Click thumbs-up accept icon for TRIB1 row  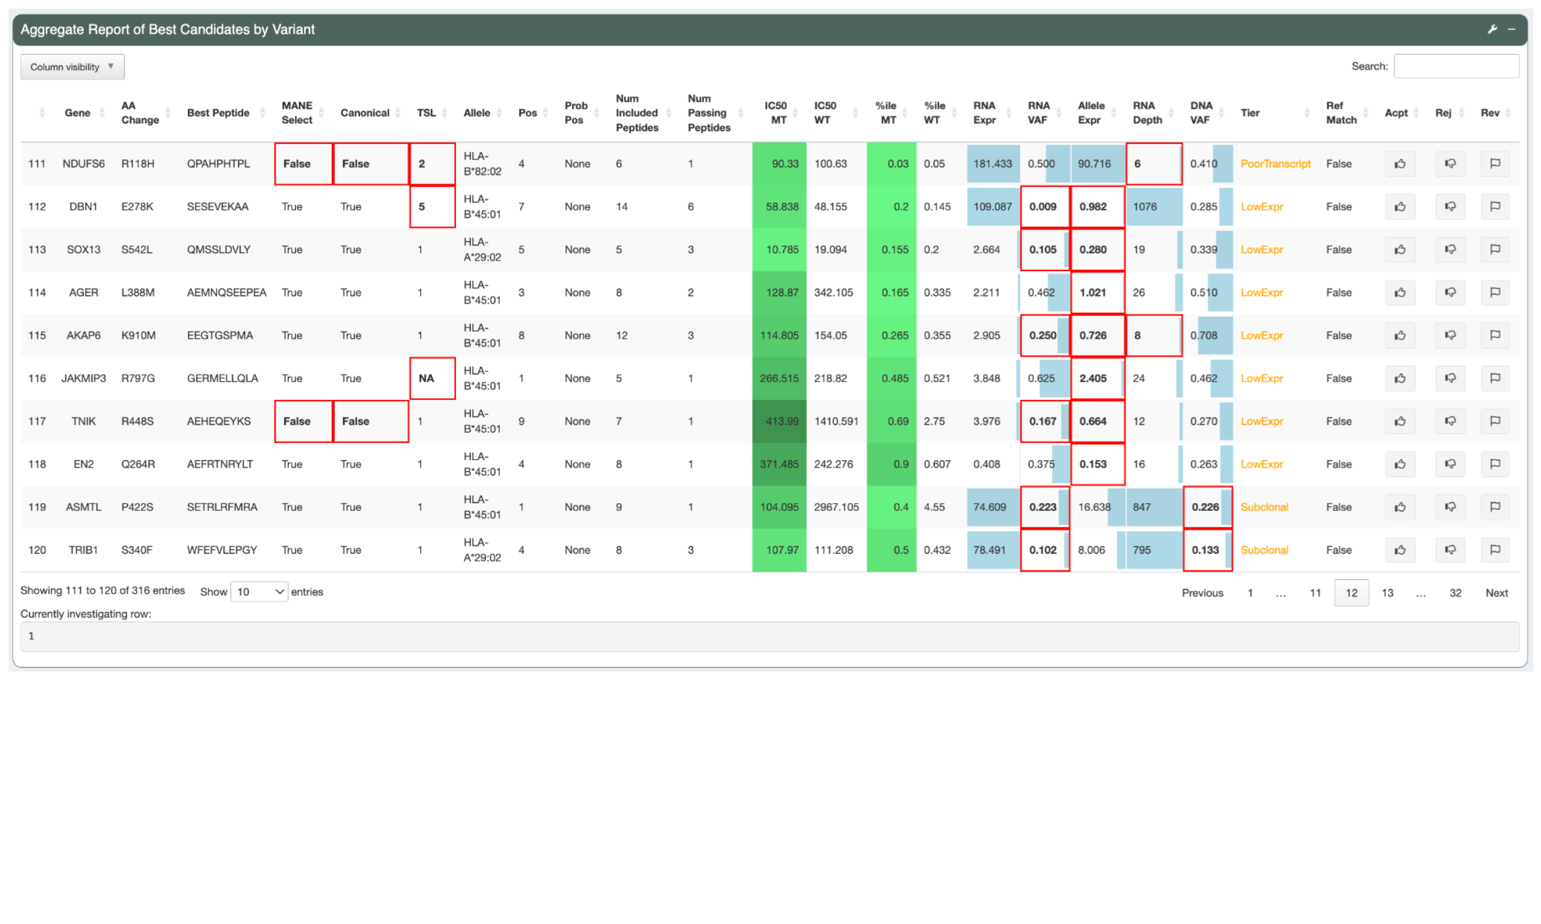coord(1399,551)
